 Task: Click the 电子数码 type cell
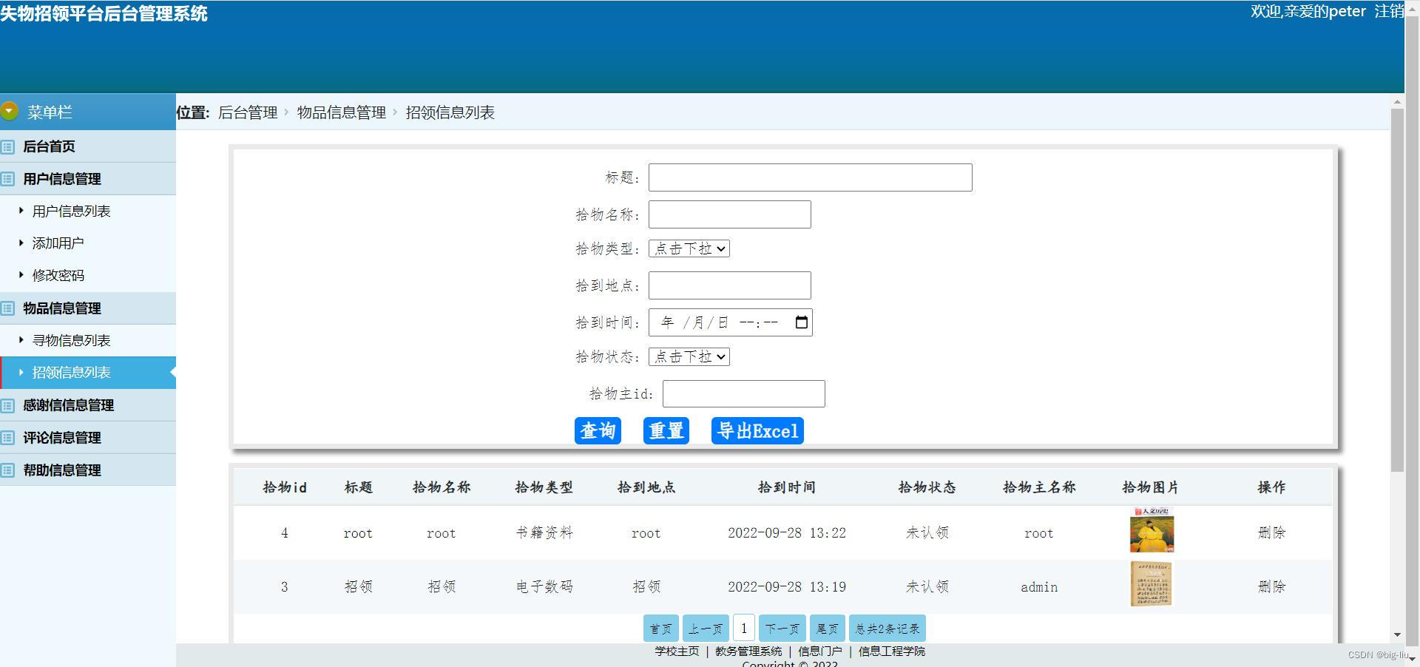[x=544, y=586]
